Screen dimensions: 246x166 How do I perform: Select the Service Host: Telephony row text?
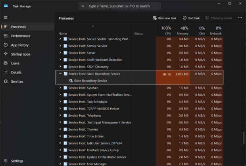pyautogui.click(x=85, y=116)
